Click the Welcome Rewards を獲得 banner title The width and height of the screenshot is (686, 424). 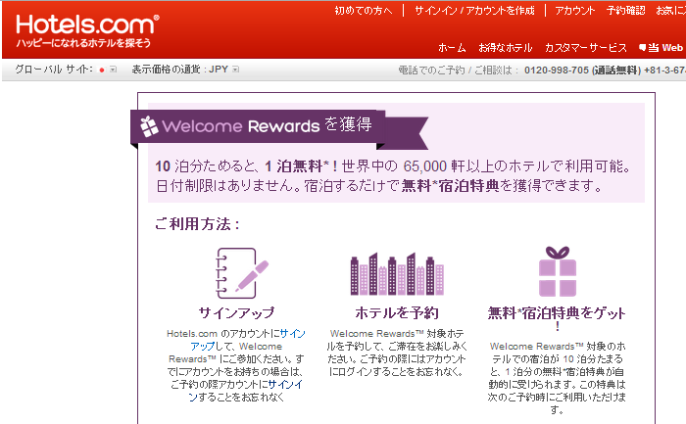coord(267,125)
